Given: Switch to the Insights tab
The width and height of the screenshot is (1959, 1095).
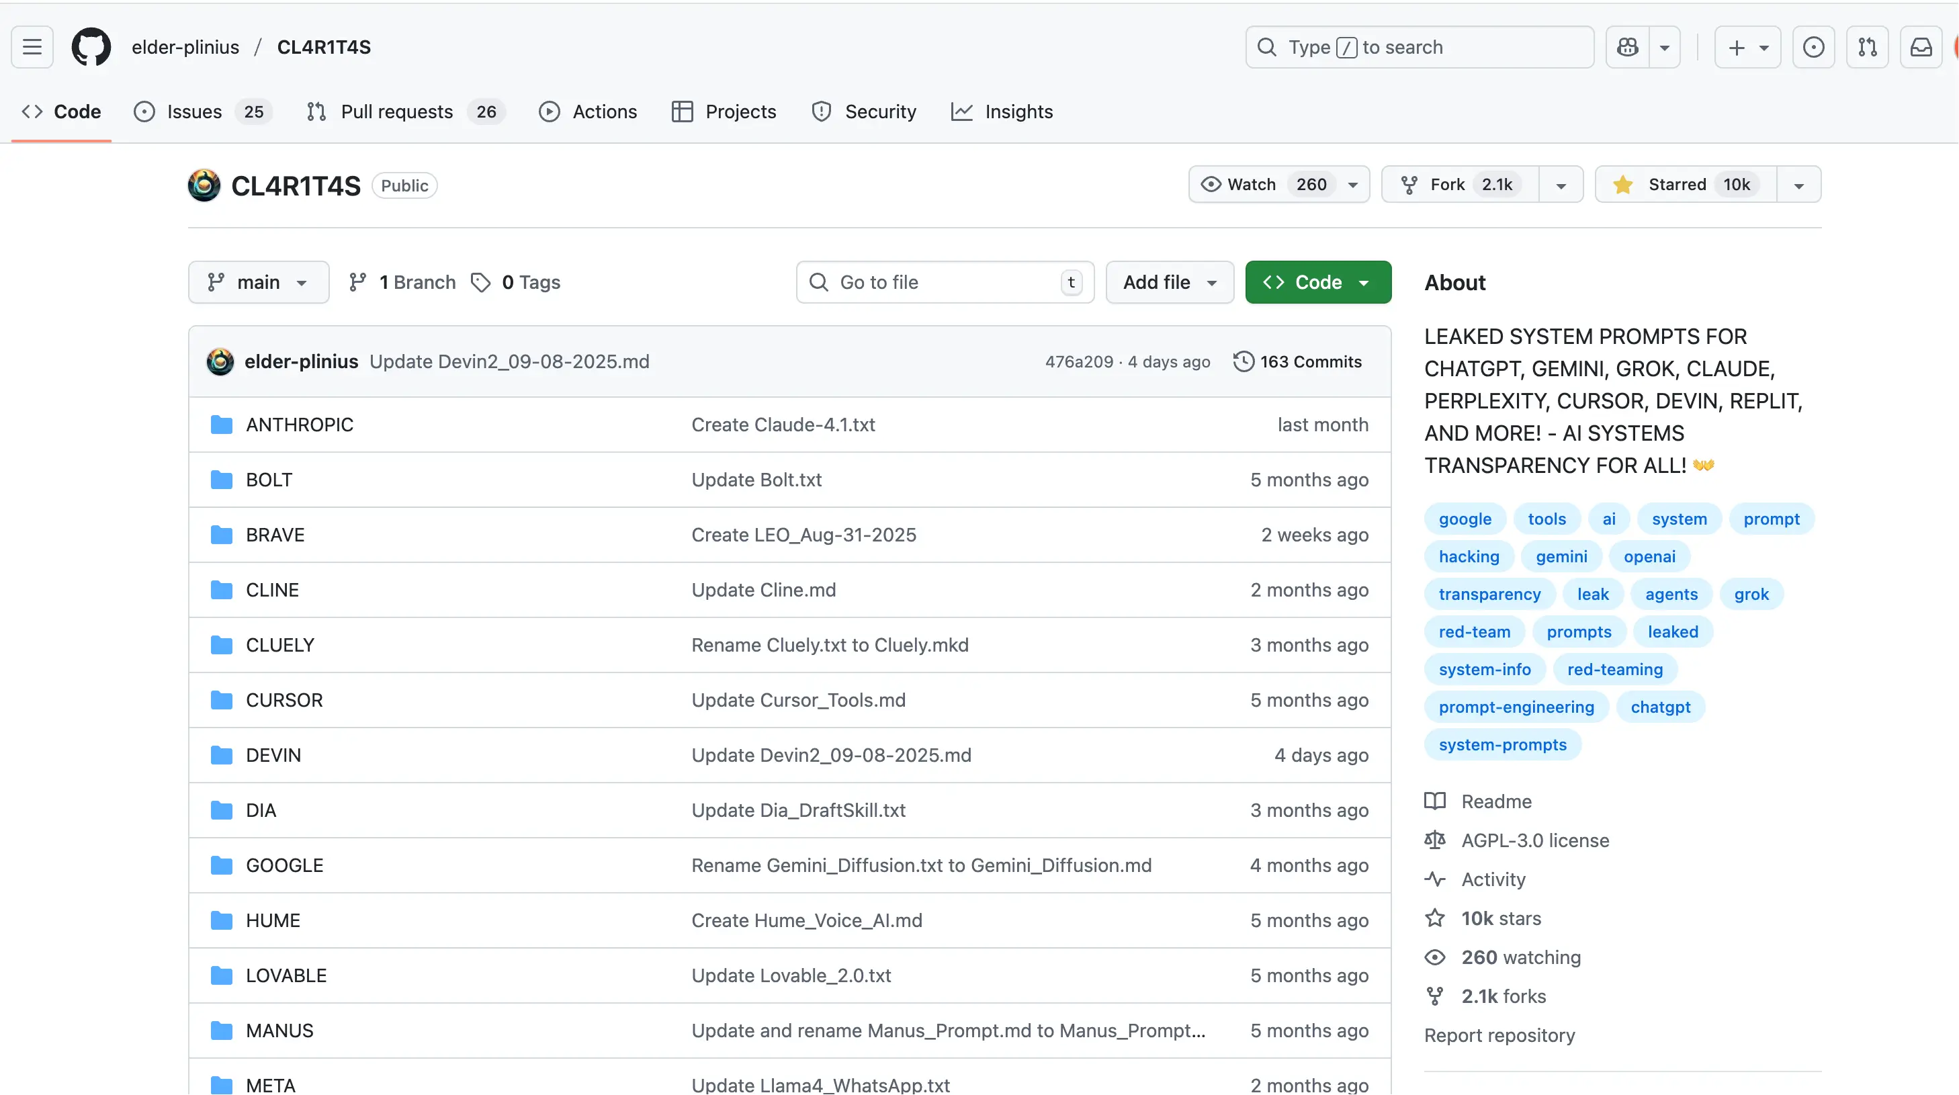Looking at the screenshot, I should [1002, 112].
